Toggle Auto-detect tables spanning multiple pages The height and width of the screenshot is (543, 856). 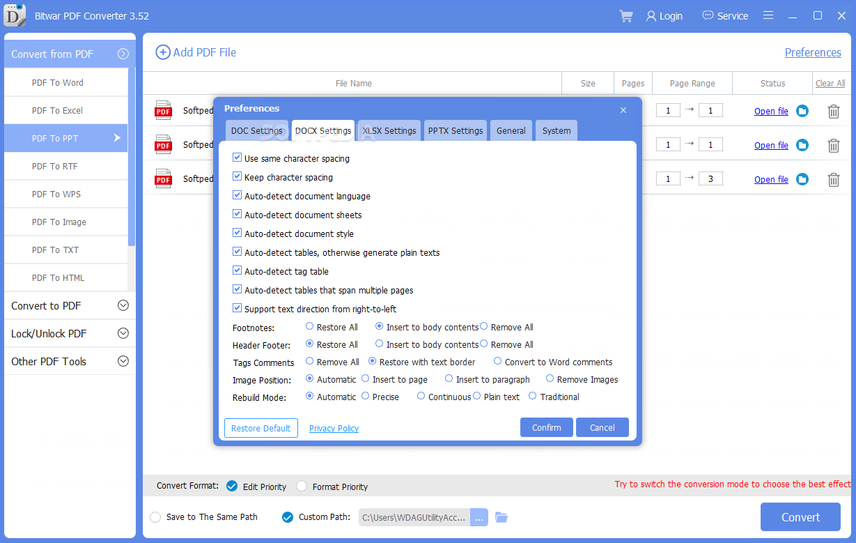237,290
